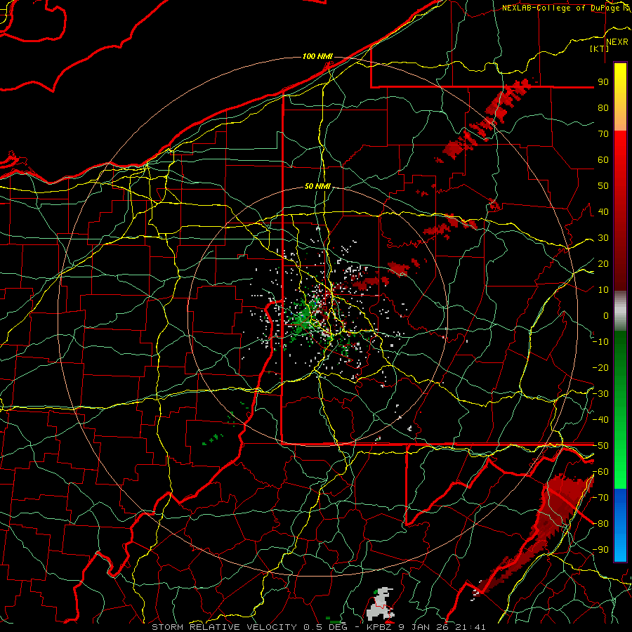Select the -50 value on the velocity scale
The image size is (632, 632).
(600, 446)
